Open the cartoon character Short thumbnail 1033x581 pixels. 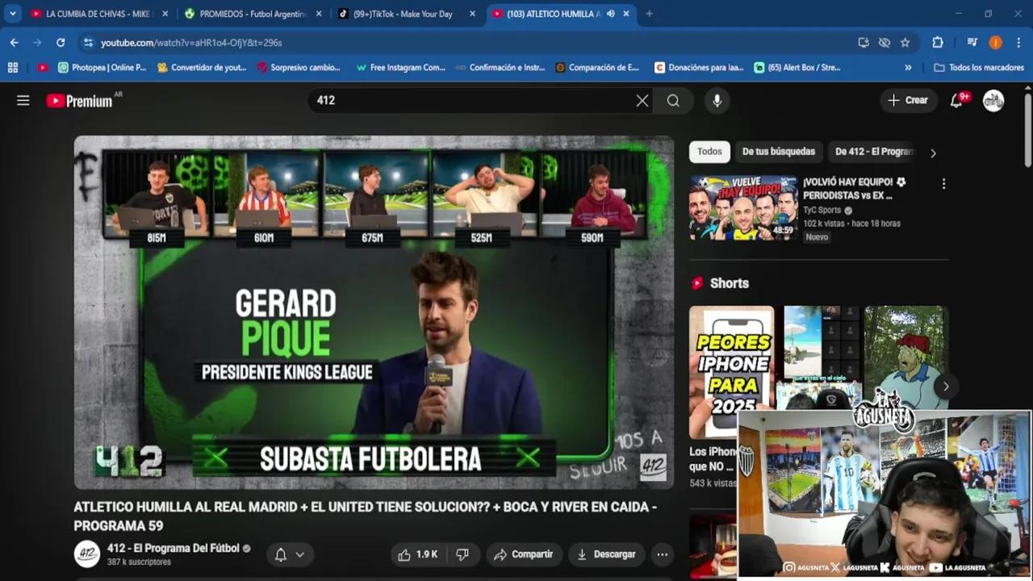(906, 358)
